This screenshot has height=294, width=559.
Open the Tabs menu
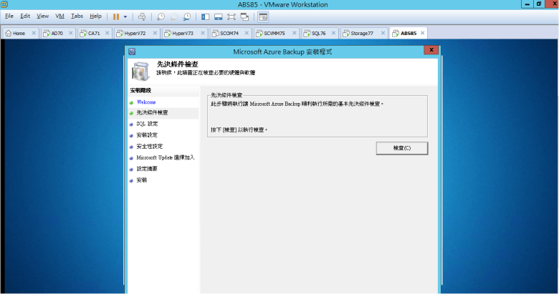click(x=77, y=16)
